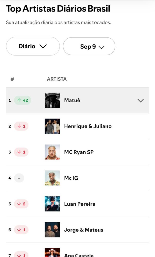Open Jorge & Mateus artist image
Screen dimensions: 155x257
coord(52,230)
